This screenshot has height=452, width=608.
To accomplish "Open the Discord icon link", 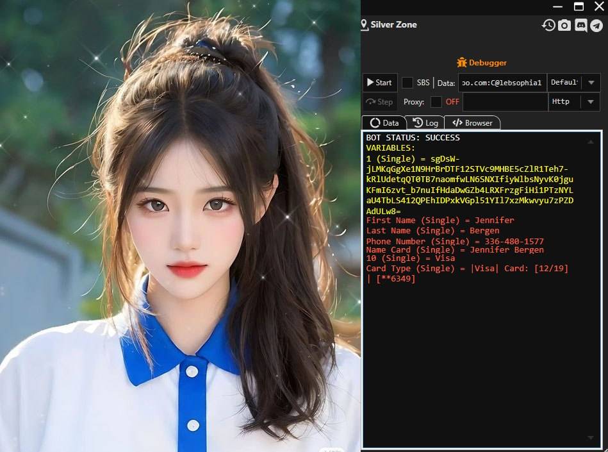I will [x=580, y=26].
